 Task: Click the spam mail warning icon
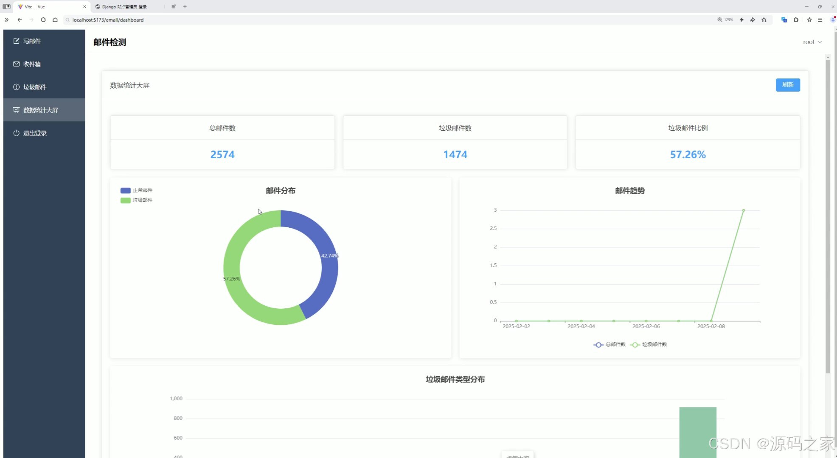pyautogui.click(x=17, y=87)
